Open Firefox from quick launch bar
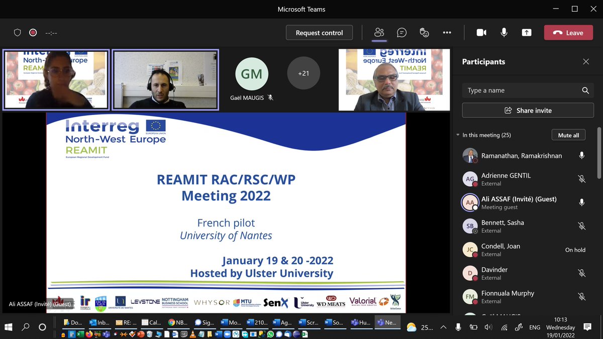 click(x=89, y=334)
